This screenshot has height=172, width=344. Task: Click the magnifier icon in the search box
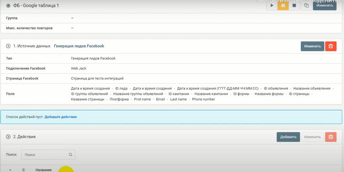click(71, 155)
